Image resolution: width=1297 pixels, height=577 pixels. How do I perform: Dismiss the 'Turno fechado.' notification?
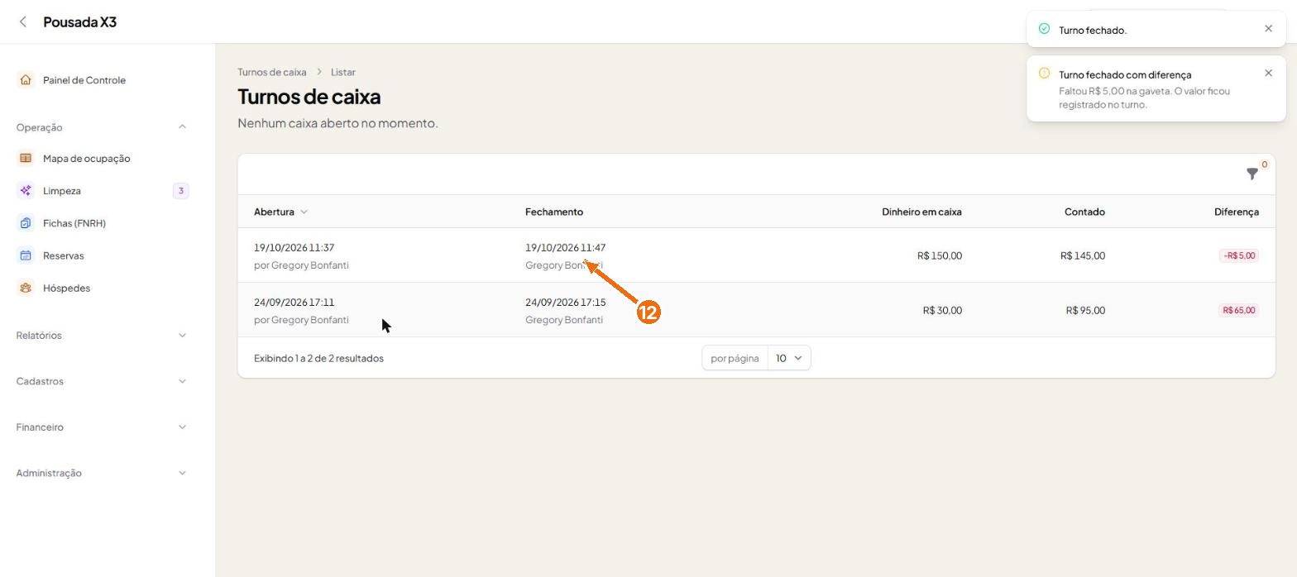click(1268, 29)
